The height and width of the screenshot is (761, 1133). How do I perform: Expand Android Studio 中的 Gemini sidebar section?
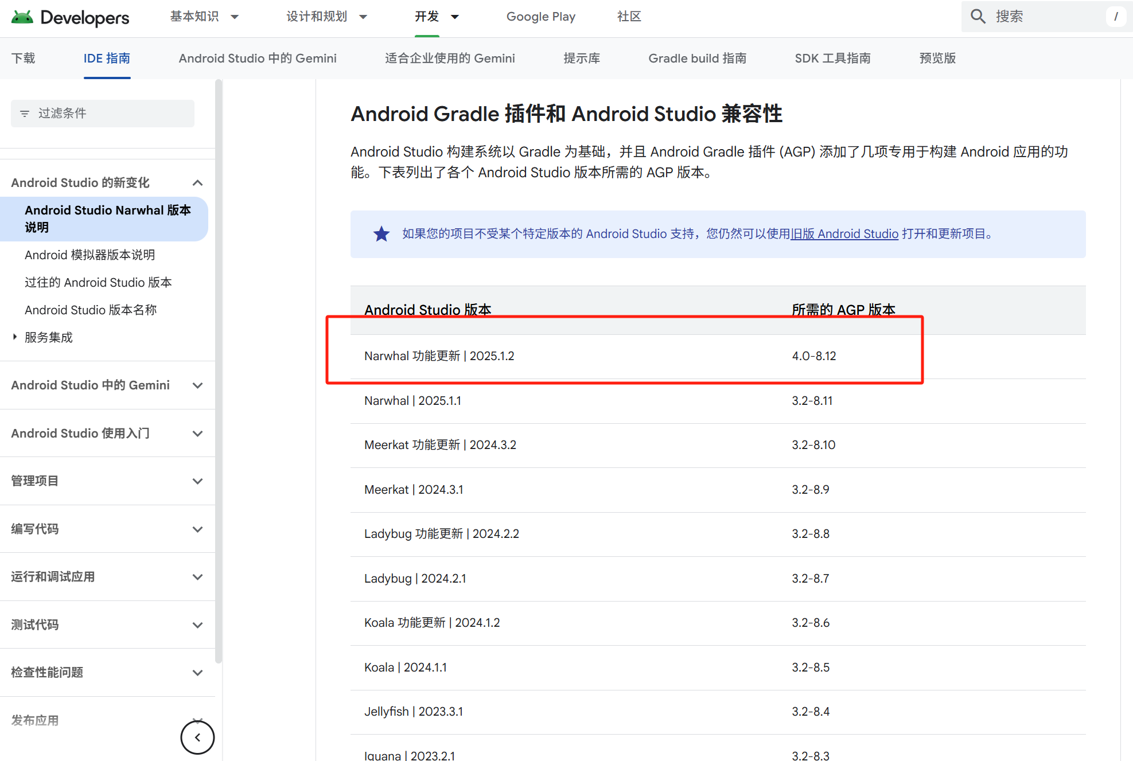click(197, 385)
